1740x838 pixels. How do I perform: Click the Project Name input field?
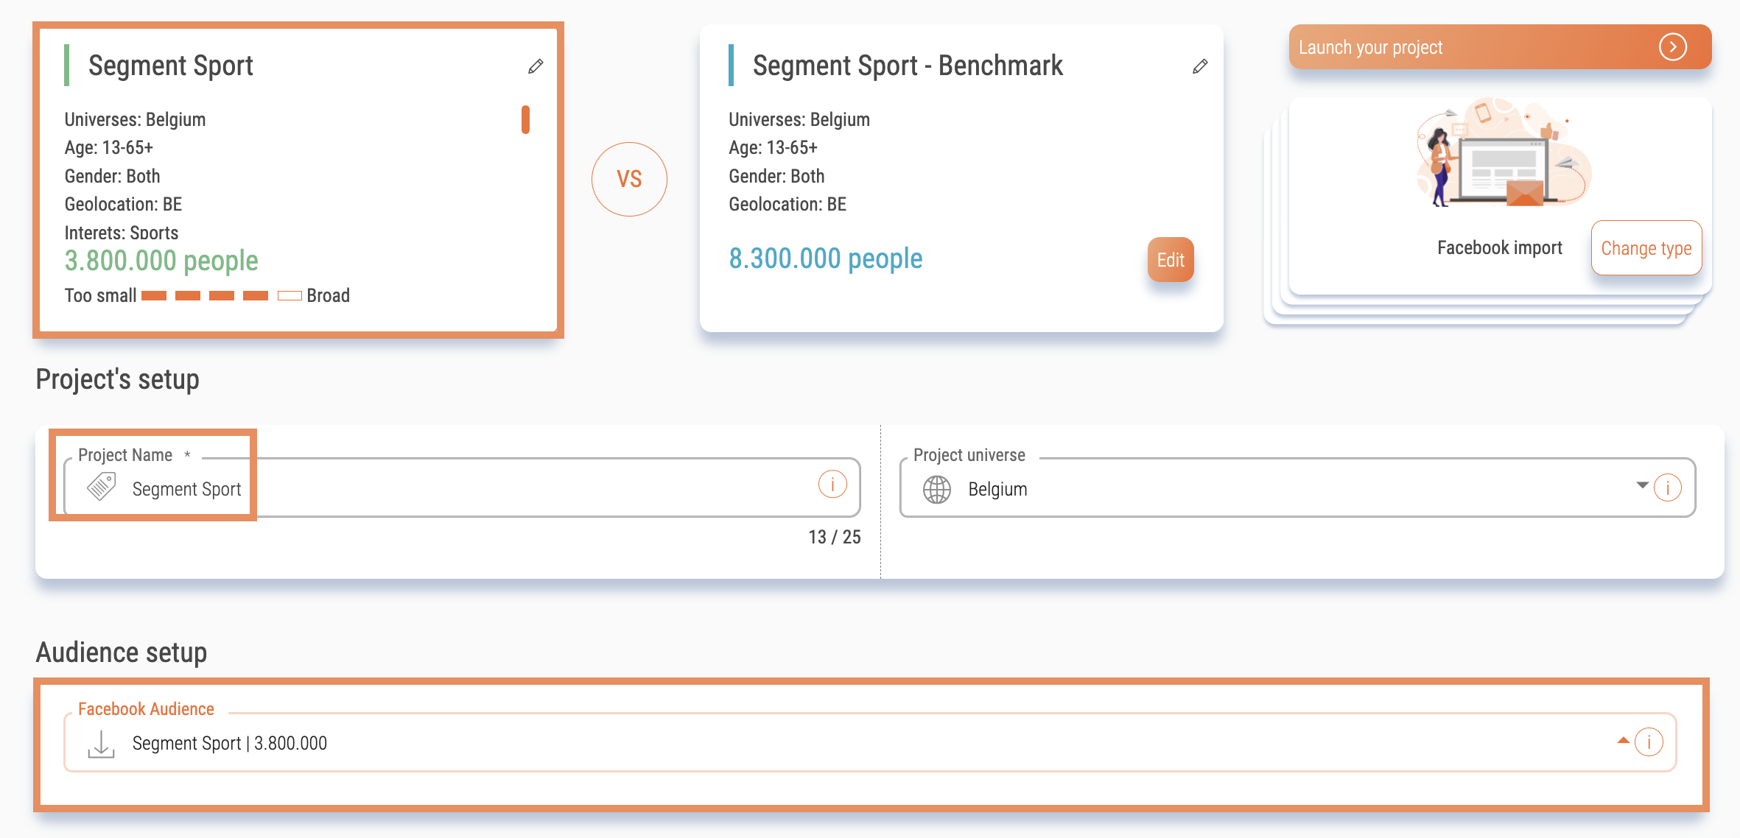coord(462,487)
